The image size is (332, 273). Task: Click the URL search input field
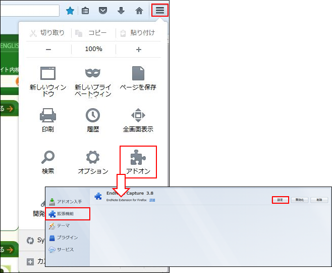click(x=30, y=11)
